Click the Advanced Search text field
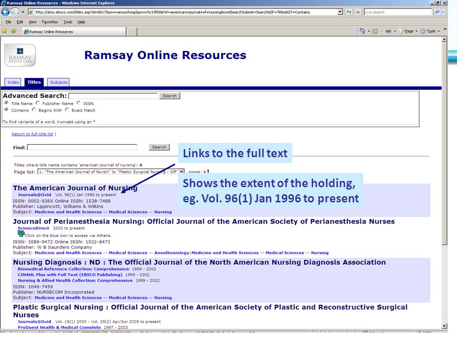 click(113, 95)
